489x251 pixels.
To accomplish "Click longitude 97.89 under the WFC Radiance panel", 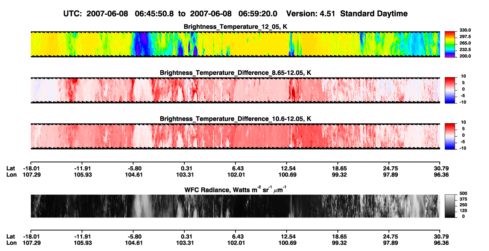I will pyautogui.click(x=389, y=243).
